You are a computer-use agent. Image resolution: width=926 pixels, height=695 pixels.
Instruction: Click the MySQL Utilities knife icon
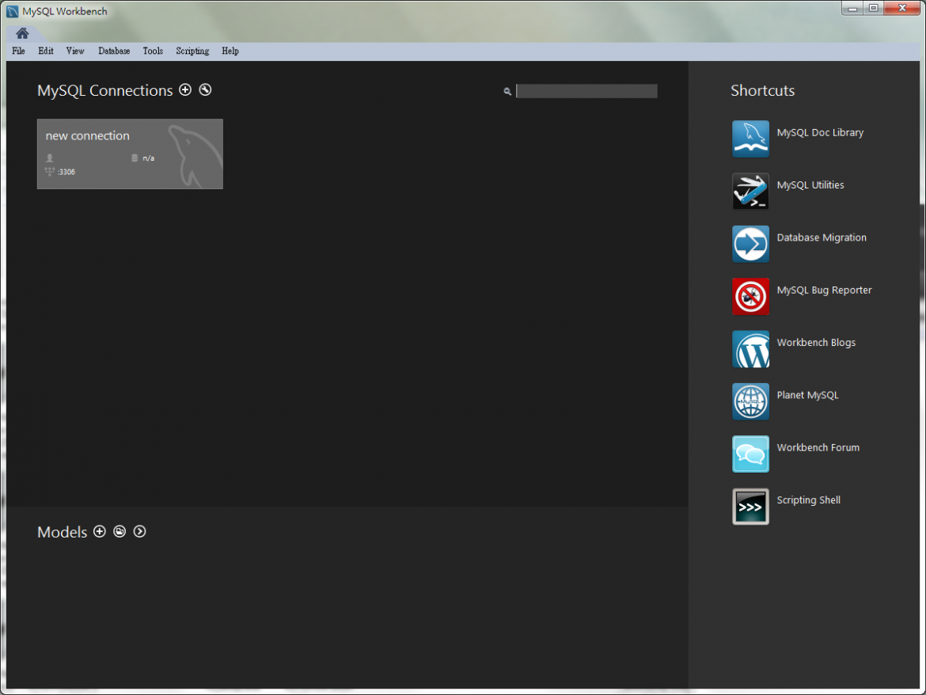pyautogui.click(x=750, y=192)
